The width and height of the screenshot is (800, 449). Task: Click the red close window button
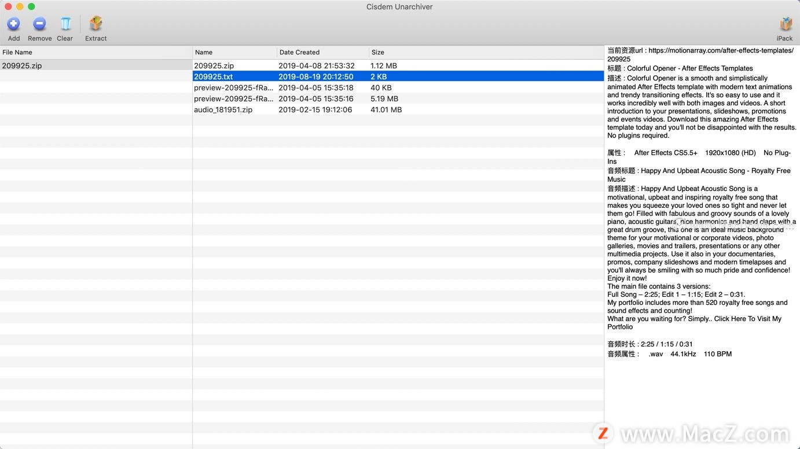pos(8,6)
